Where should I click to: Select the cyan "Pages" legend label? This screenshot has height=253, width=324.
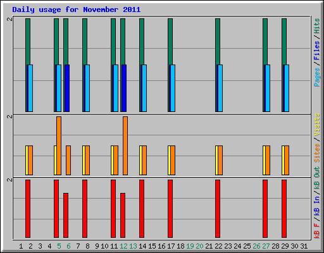tap(317, 77)
